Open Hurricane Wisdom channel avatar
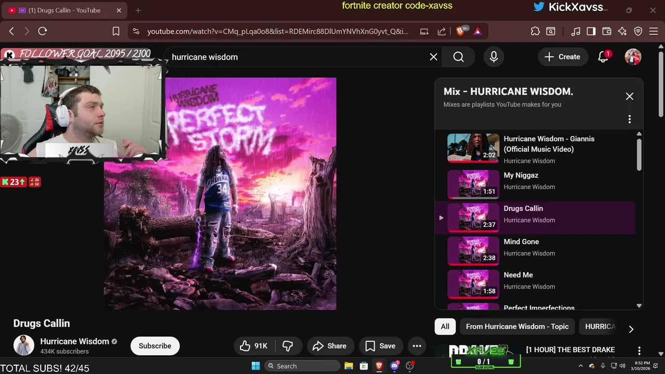665x374 pixels. point(24,345)
